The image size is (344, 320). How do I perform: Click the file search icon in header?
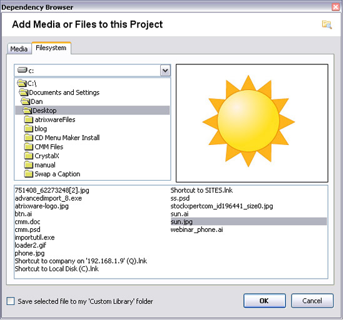click(326, 24)
